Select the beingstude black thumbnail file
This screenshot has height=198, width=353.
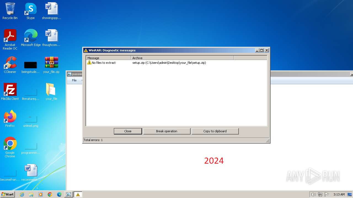point(30,67)
